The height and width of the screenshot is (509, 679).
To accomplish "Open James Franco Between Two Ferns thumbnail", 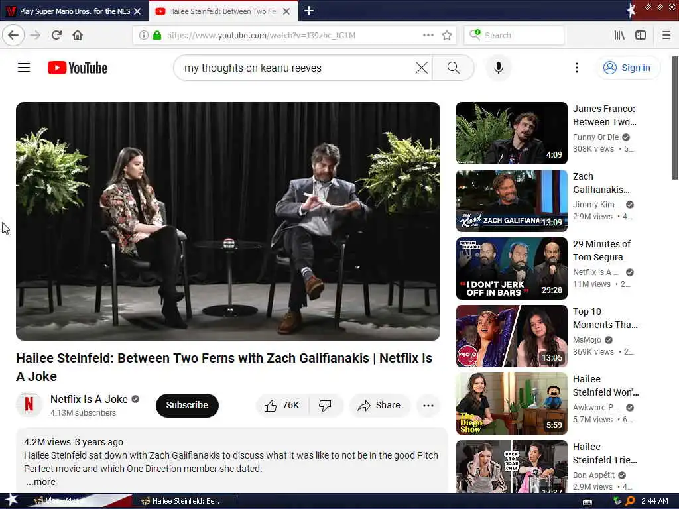I will click(x=511, y=133).
